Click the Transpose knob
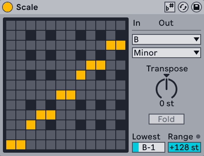 tap(167, 88)
